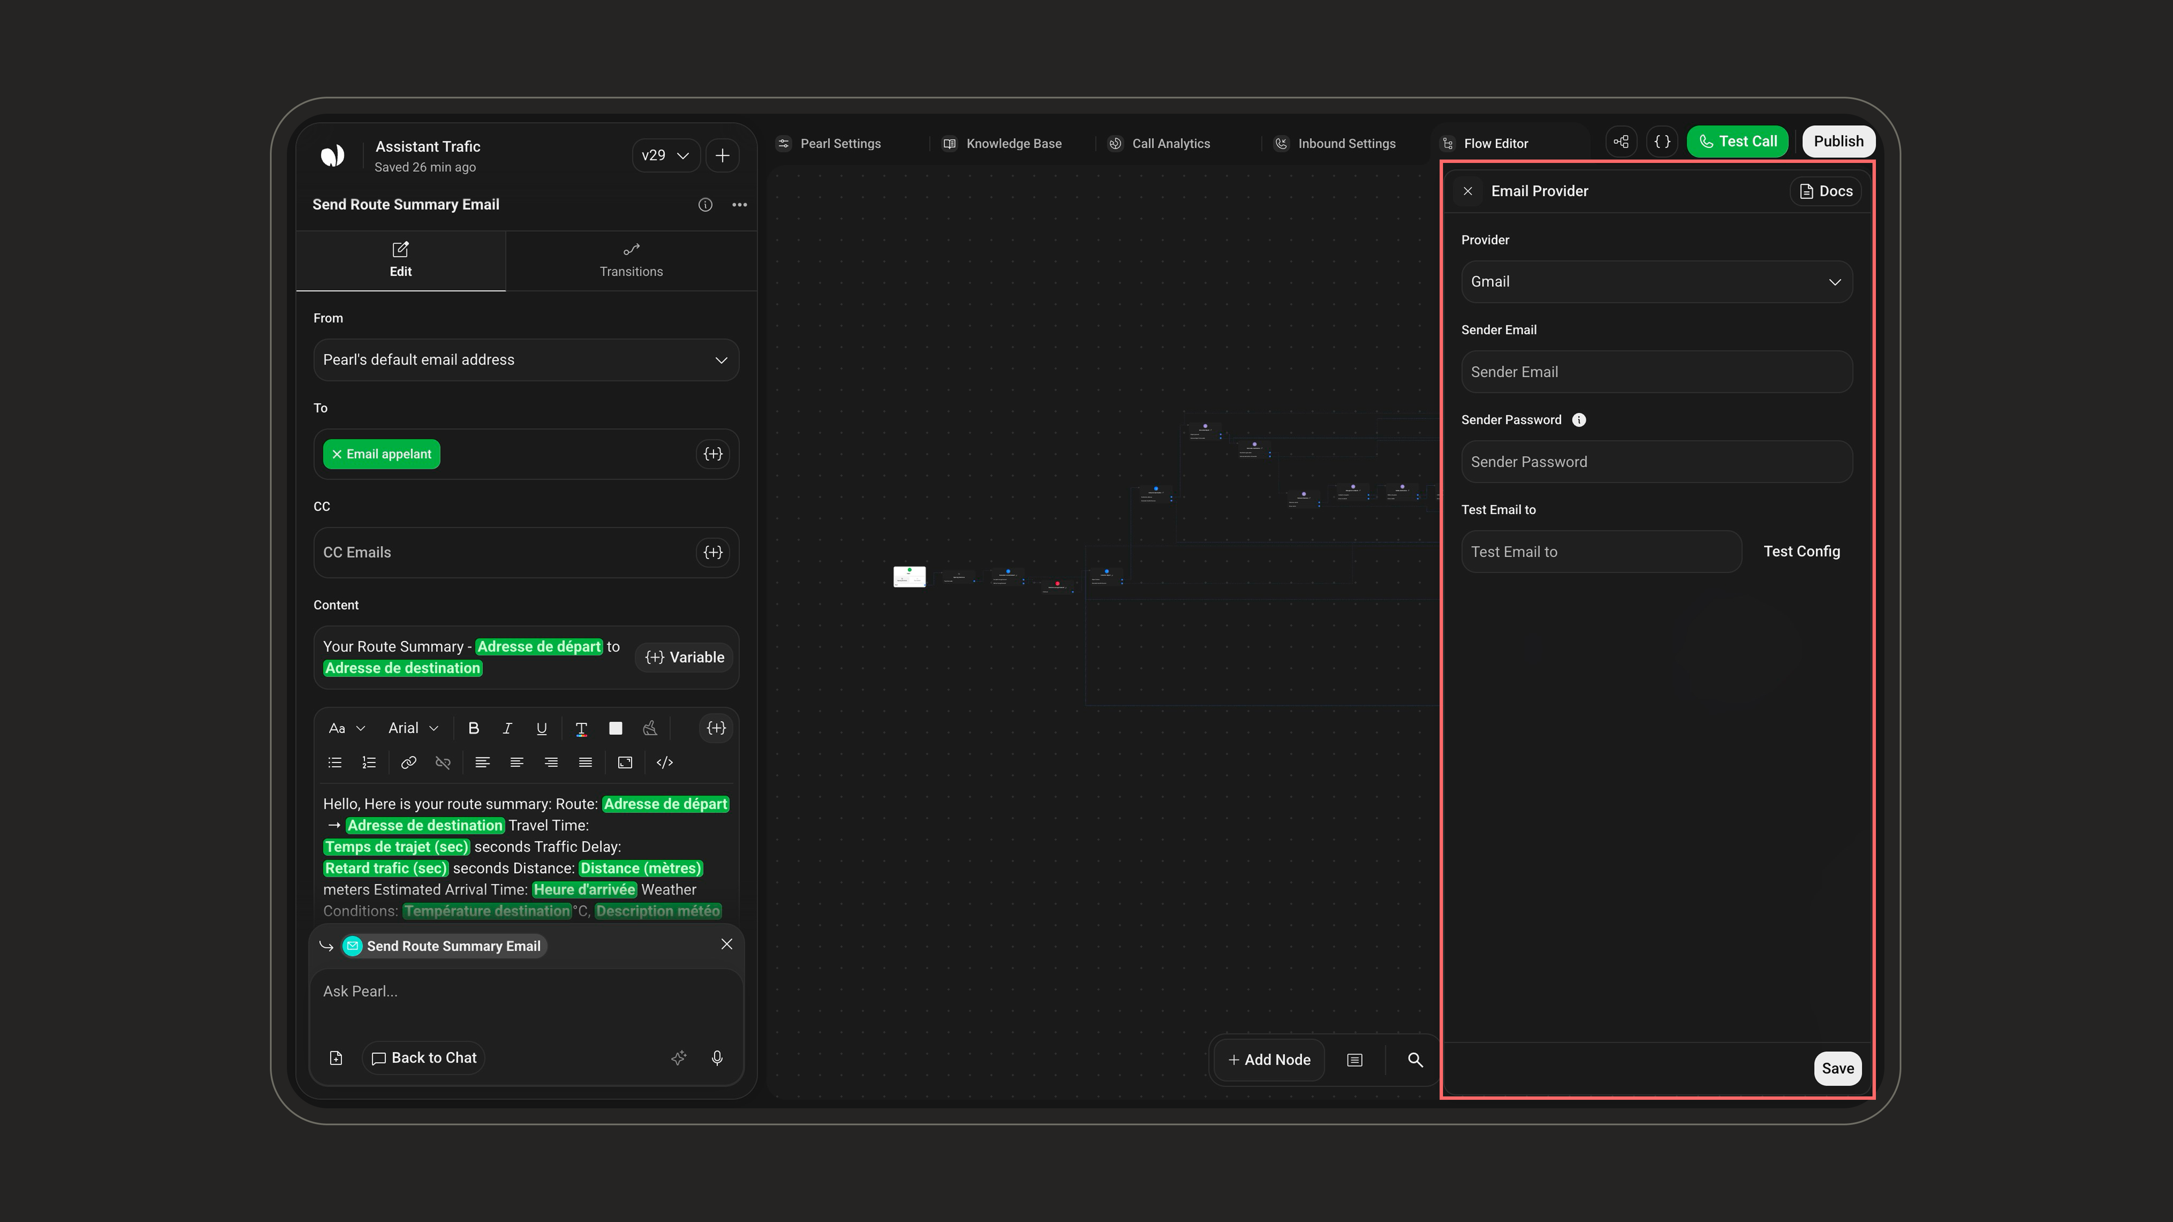Click the sparkle enhance icon in chat

[x=678, y=1058]
